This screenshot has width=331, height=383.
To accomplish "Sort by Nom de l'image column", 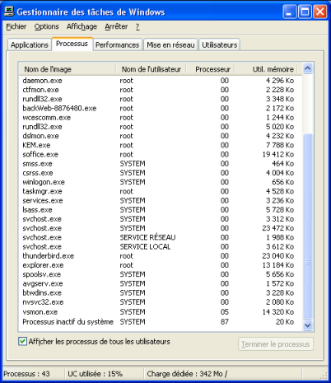I will (68, 69).
